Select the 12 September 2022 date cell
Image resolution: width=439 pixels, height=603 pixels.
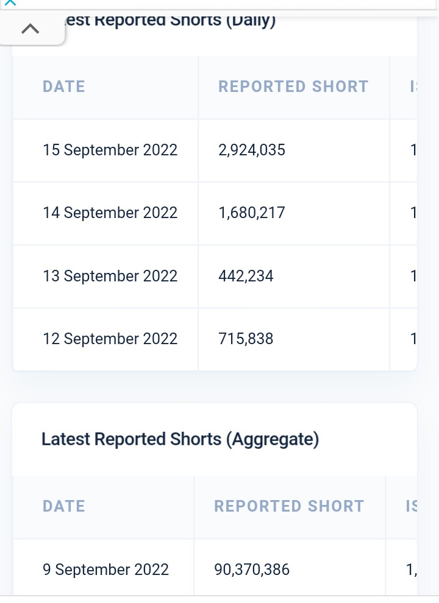pyautogui.click(x=110, y=339)
